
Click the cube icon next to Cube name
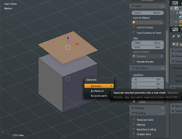[134, 102]
